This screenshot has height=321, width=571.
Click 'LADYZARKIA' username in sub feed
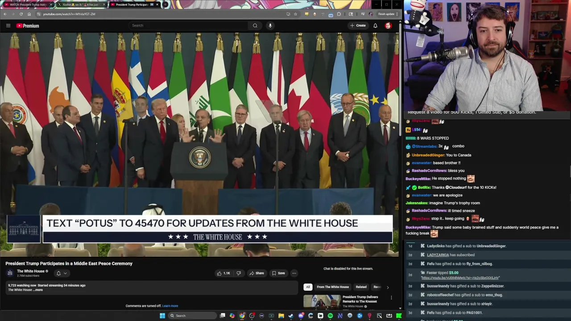pos(438,255)
